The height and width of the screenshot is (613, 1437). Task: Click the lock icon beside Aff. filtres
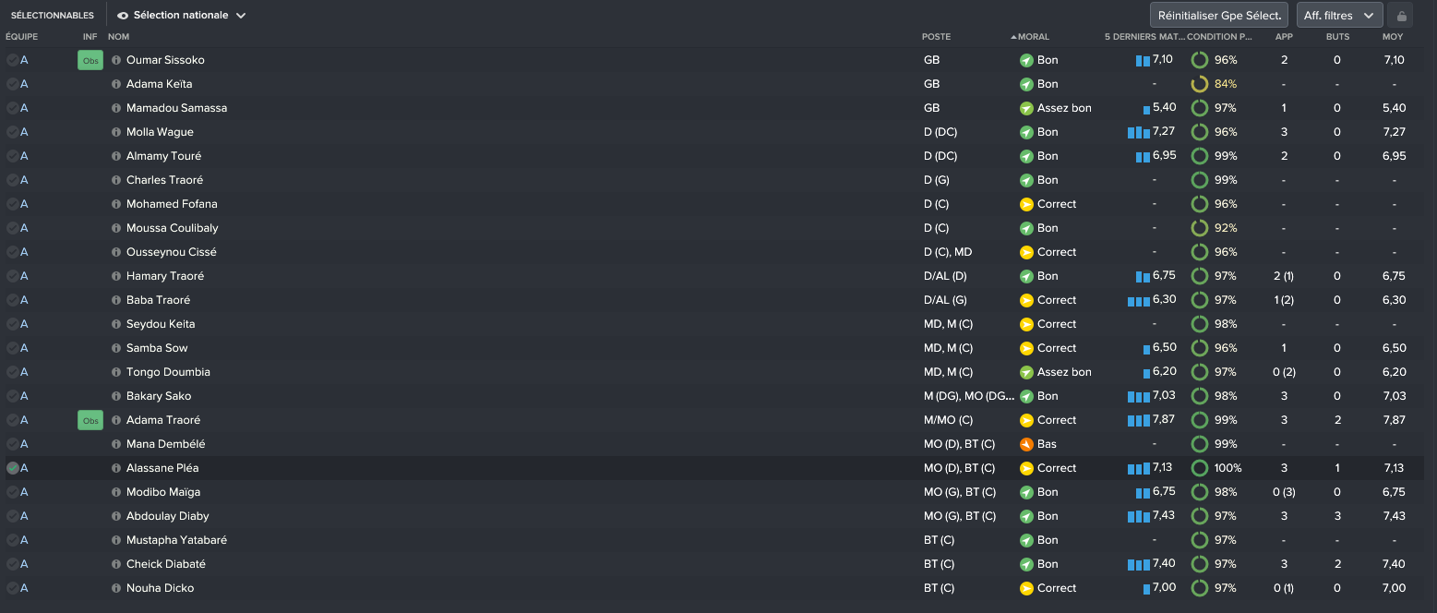(x=1401, y=16)
